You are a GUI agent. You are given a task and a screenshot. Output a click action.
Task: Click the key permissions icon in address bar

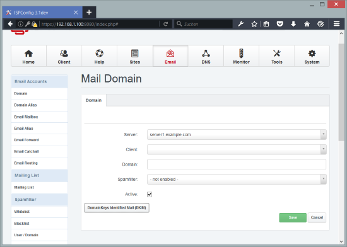pos(27,24)
